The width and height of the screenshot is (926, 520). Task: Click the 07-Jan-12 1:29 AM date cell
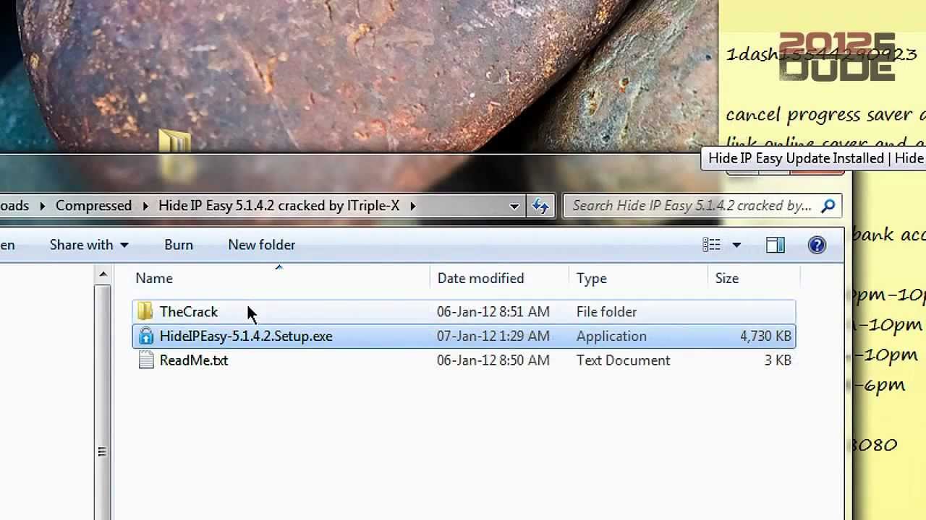pyautogui.click(x=493, y=336)
